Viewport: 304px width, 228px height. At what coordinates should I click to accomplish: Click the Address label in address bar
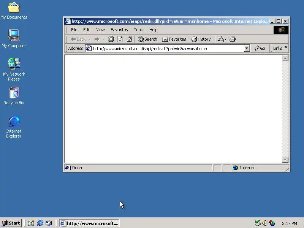(x=75, y=48)
